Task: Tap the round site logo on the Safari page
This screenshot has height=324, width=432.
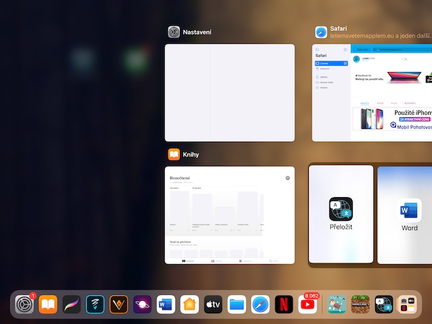Action: tap(357, 59)
